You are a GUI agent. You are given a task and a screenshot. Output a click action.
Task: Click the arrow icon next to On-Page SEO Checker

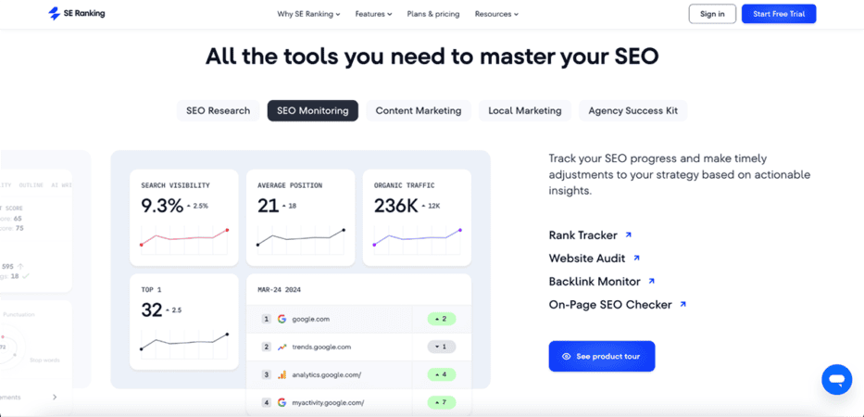tap(683, 305)
